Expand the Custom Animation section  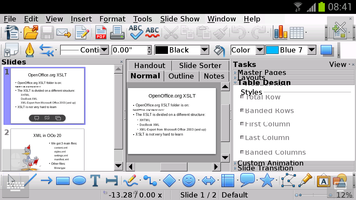click(294, 163)
